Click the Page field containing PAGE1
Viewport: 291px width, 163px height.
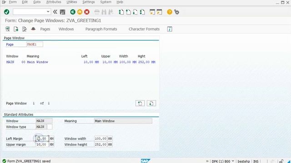pyautogui.click(x=35, y=44)
